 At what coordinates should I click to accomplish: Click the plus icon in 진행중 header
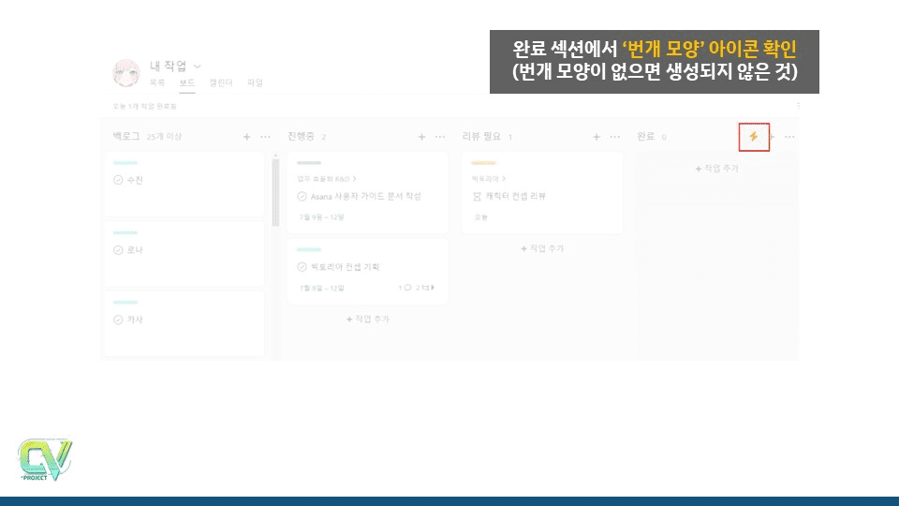tap(422, 137)
